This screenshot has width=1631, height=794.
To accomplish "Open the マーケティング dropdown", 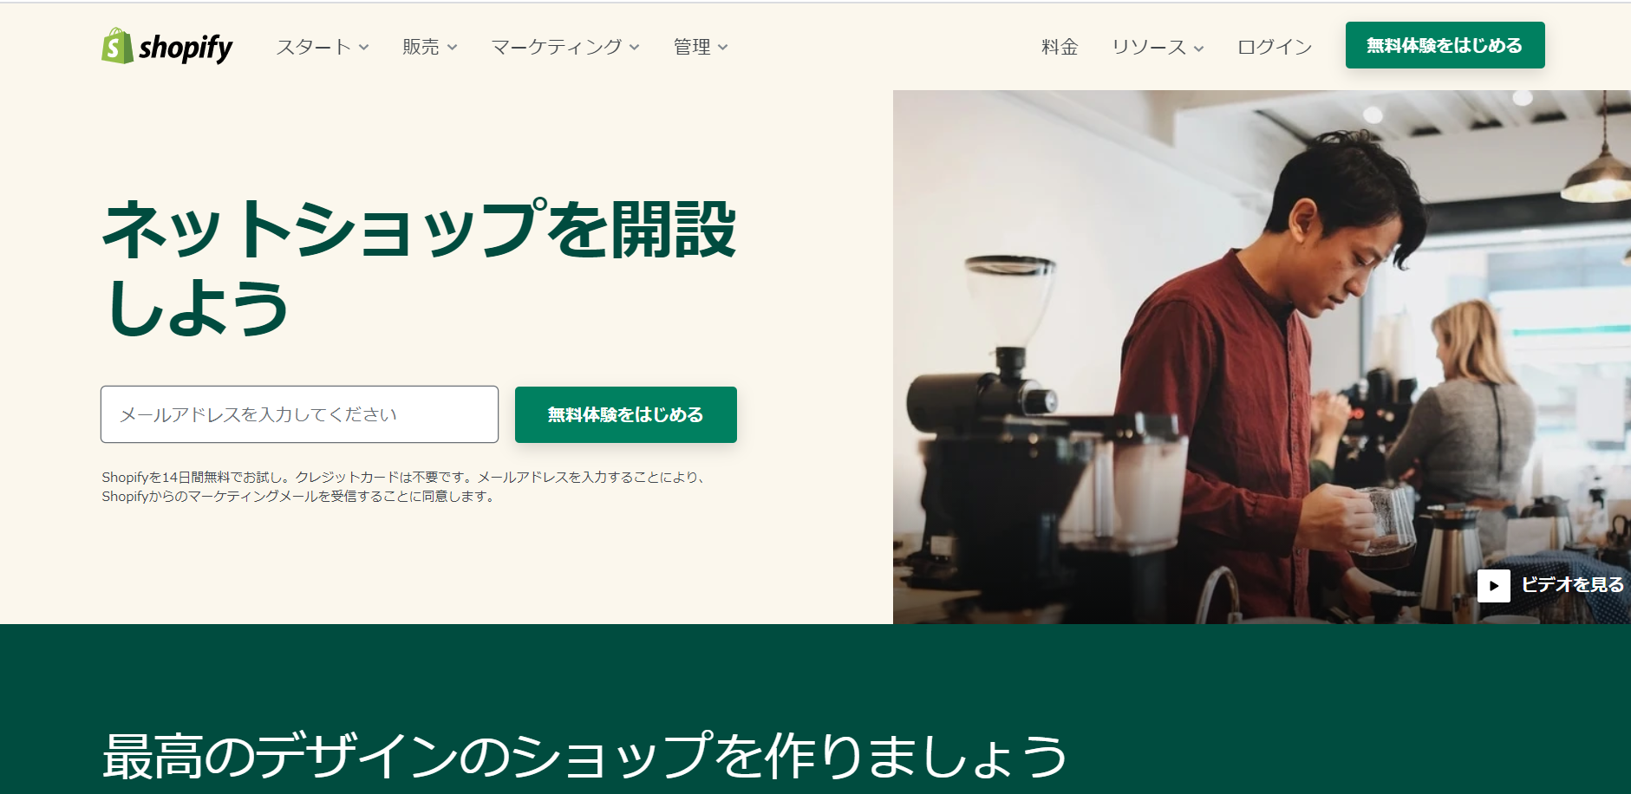I will [x=565, y=47].
